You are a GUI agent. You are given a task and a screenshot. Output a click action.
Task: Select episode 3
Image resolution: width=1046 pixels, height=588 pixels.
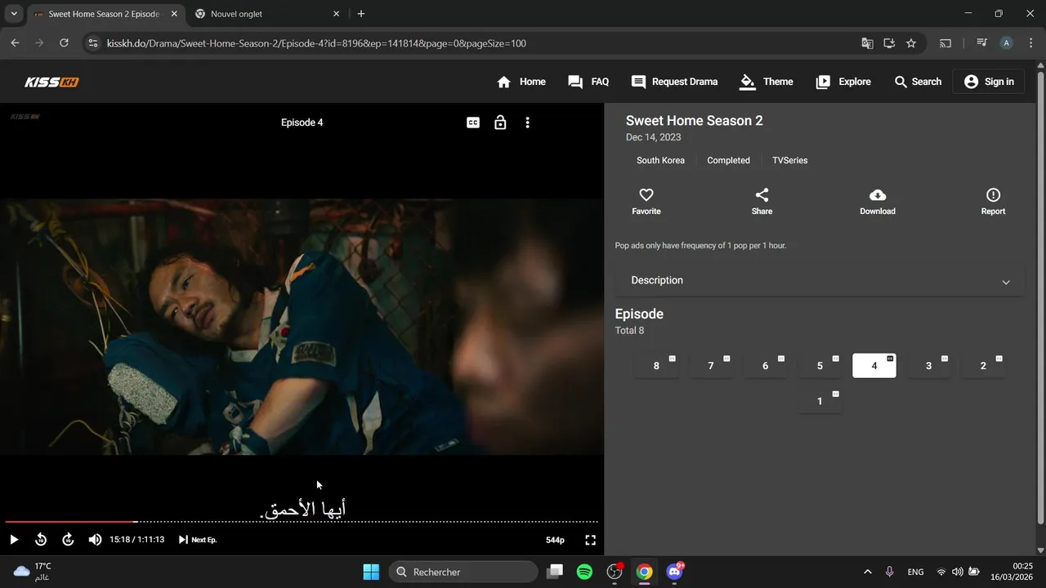click(928, 366)
